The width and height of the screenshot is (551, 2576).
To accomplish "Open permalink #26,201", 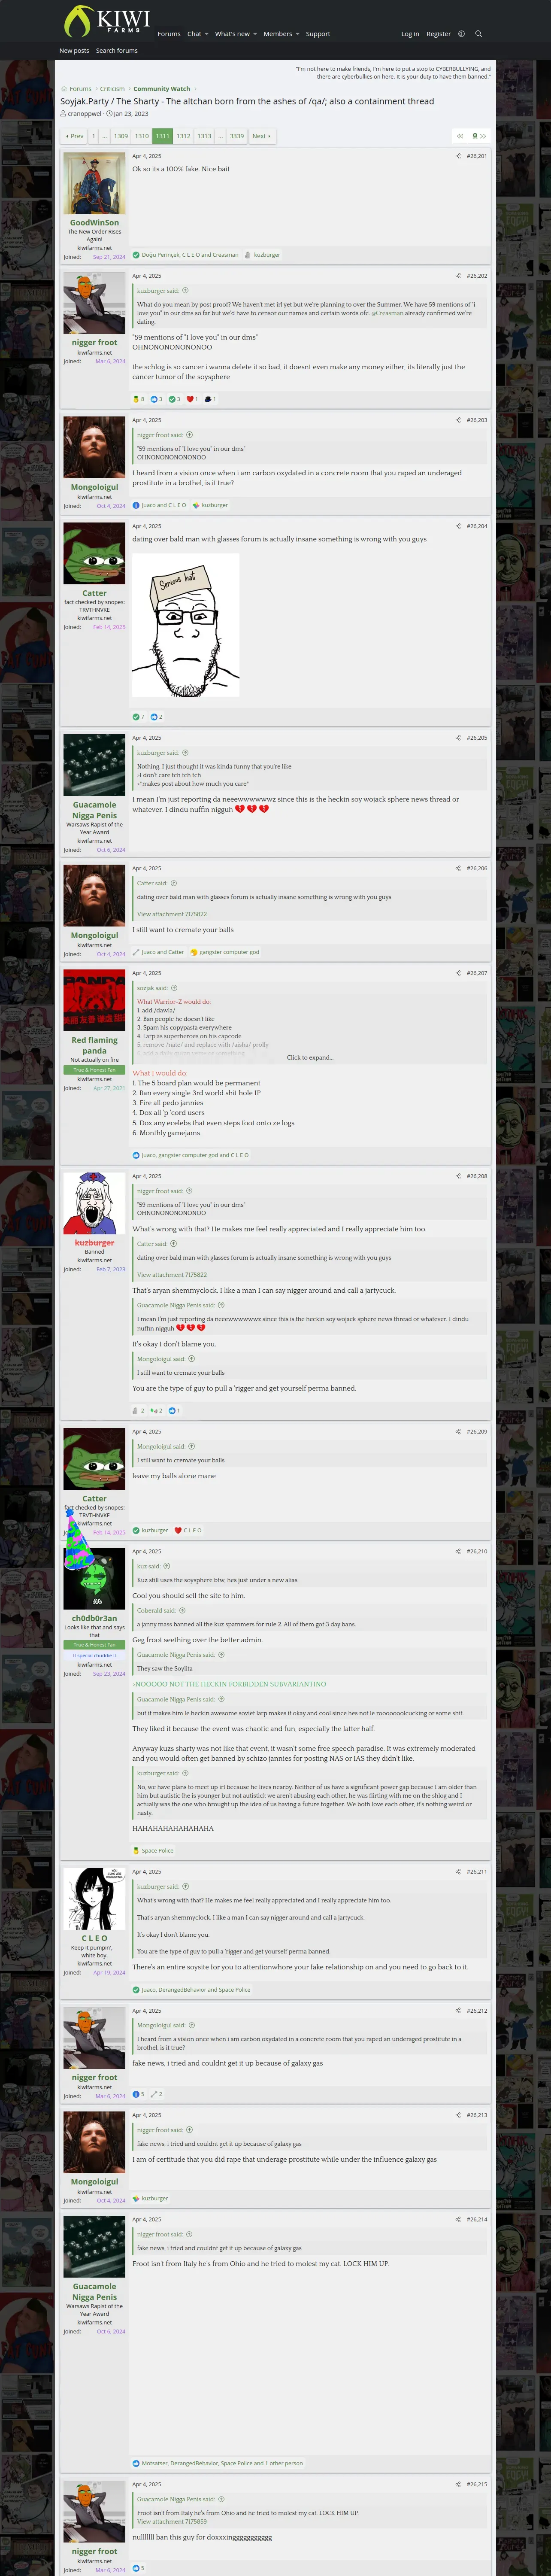I will (x=477, y=156).
